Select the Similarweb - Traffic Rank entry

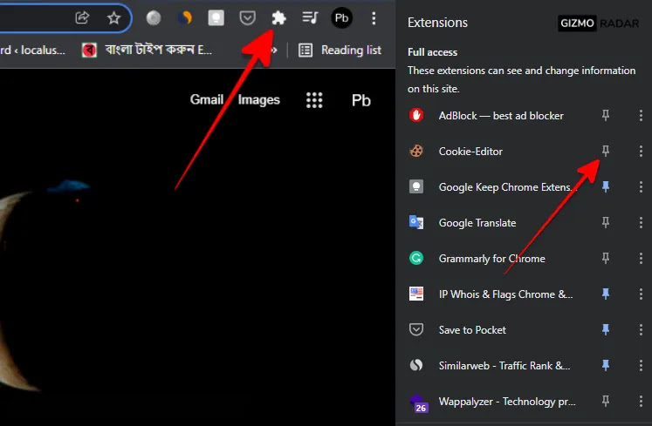tap(504, 366)
